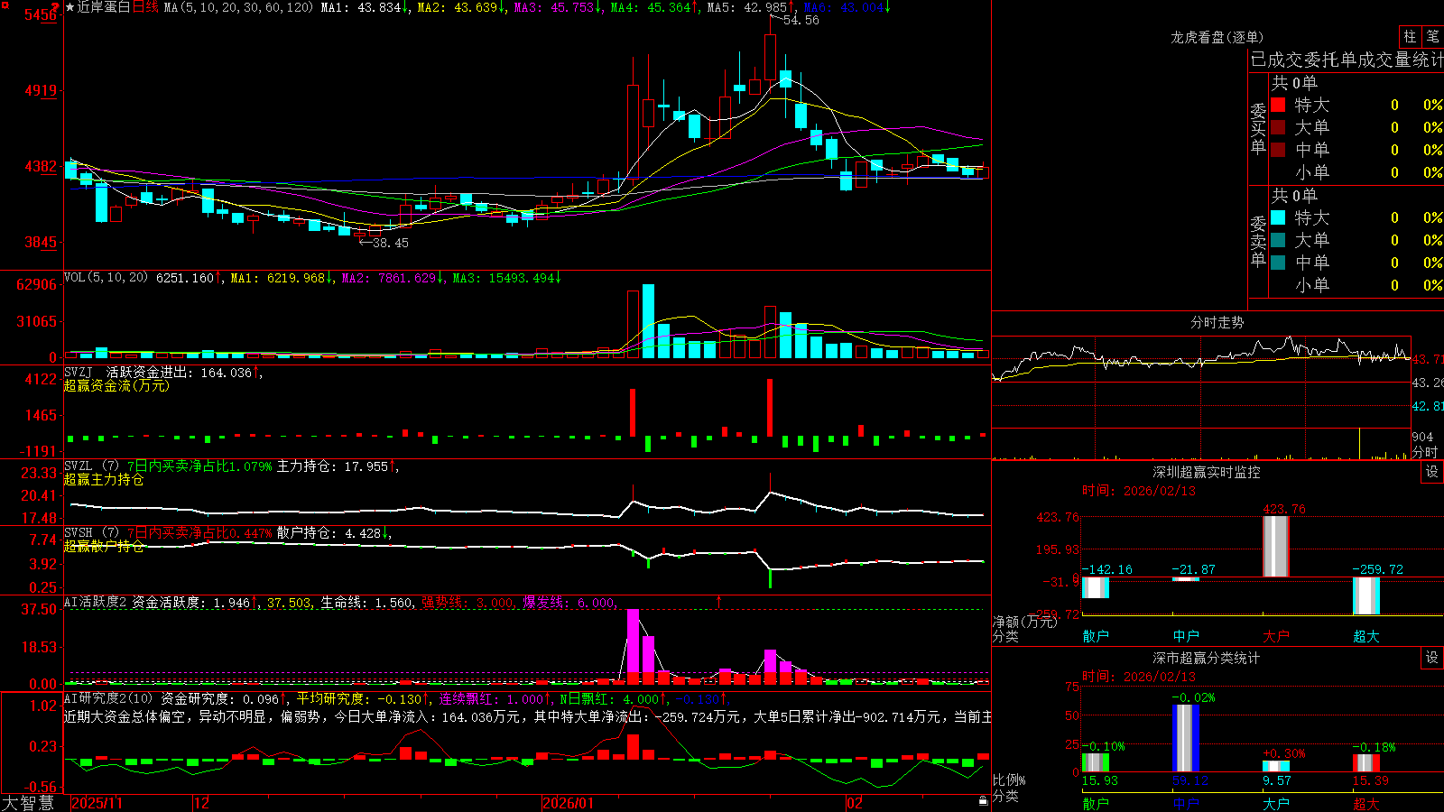Click the 大户 bar valued 423.76
Image resolution: width=1444 pixels, height=812 pixels.
pos(1276,547)
